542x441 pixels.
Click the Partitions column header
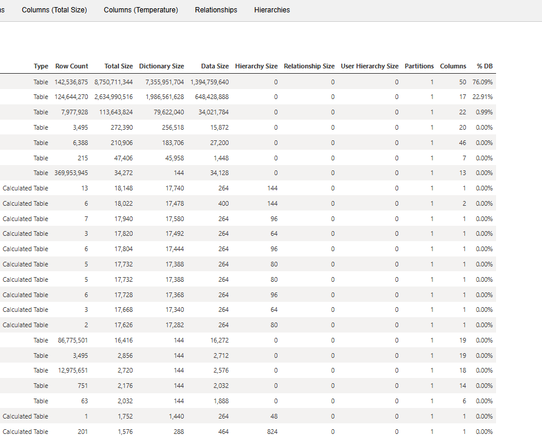pos(419,66)
